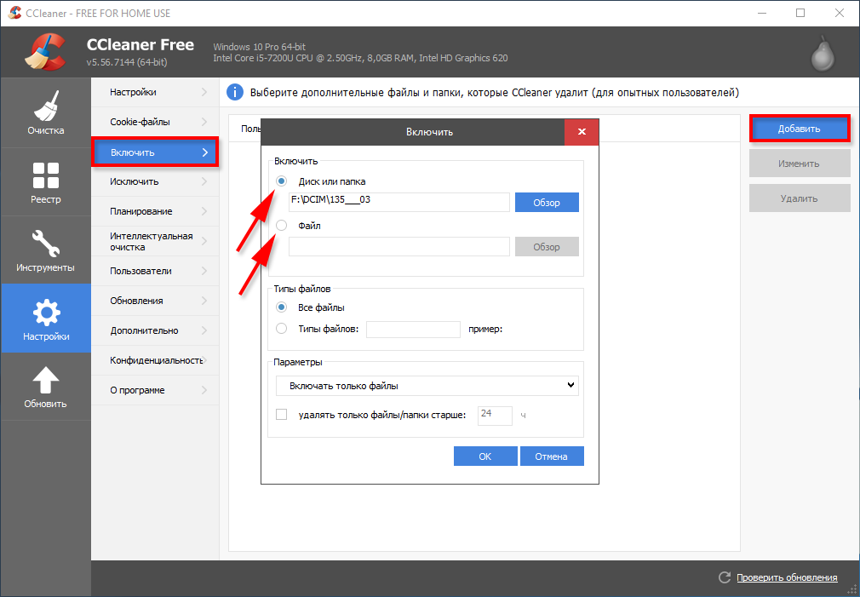Click the OK button in dialog

[x=484, y=456]
